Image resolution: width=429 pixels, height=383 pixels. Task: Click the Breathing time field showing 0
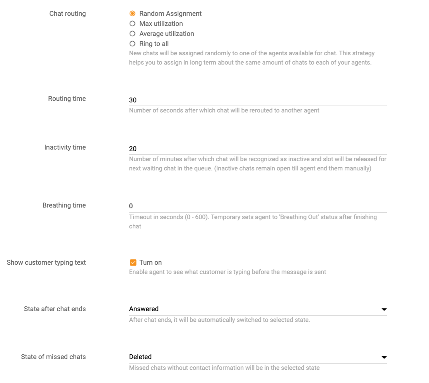[258, 206]
